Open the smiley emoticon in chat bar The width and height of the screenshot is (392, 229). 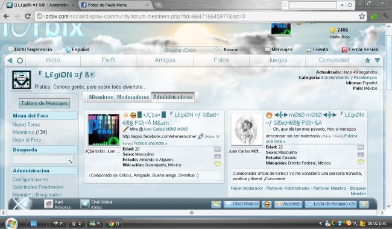pyautogui.click(x=267, y=204)
